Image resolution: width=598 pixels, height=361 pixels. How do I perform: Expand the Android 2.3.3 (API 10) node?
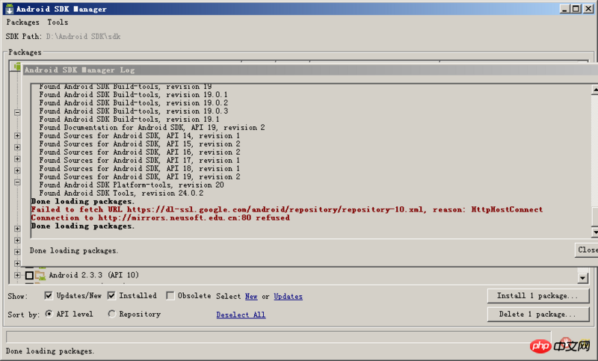click(17, 275)
